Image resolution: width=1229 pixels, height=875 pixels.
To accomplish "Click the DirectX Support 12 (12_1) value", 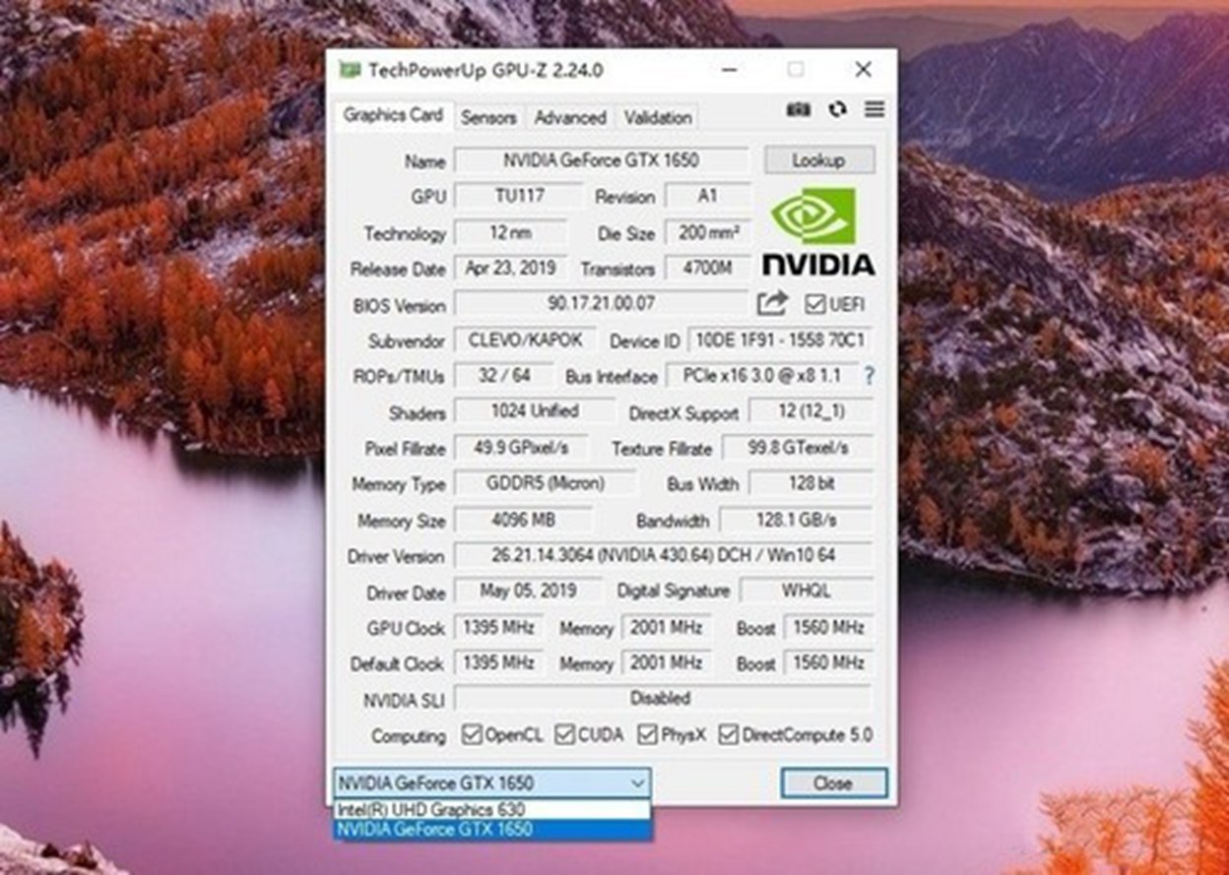I will tap(811, 411).
